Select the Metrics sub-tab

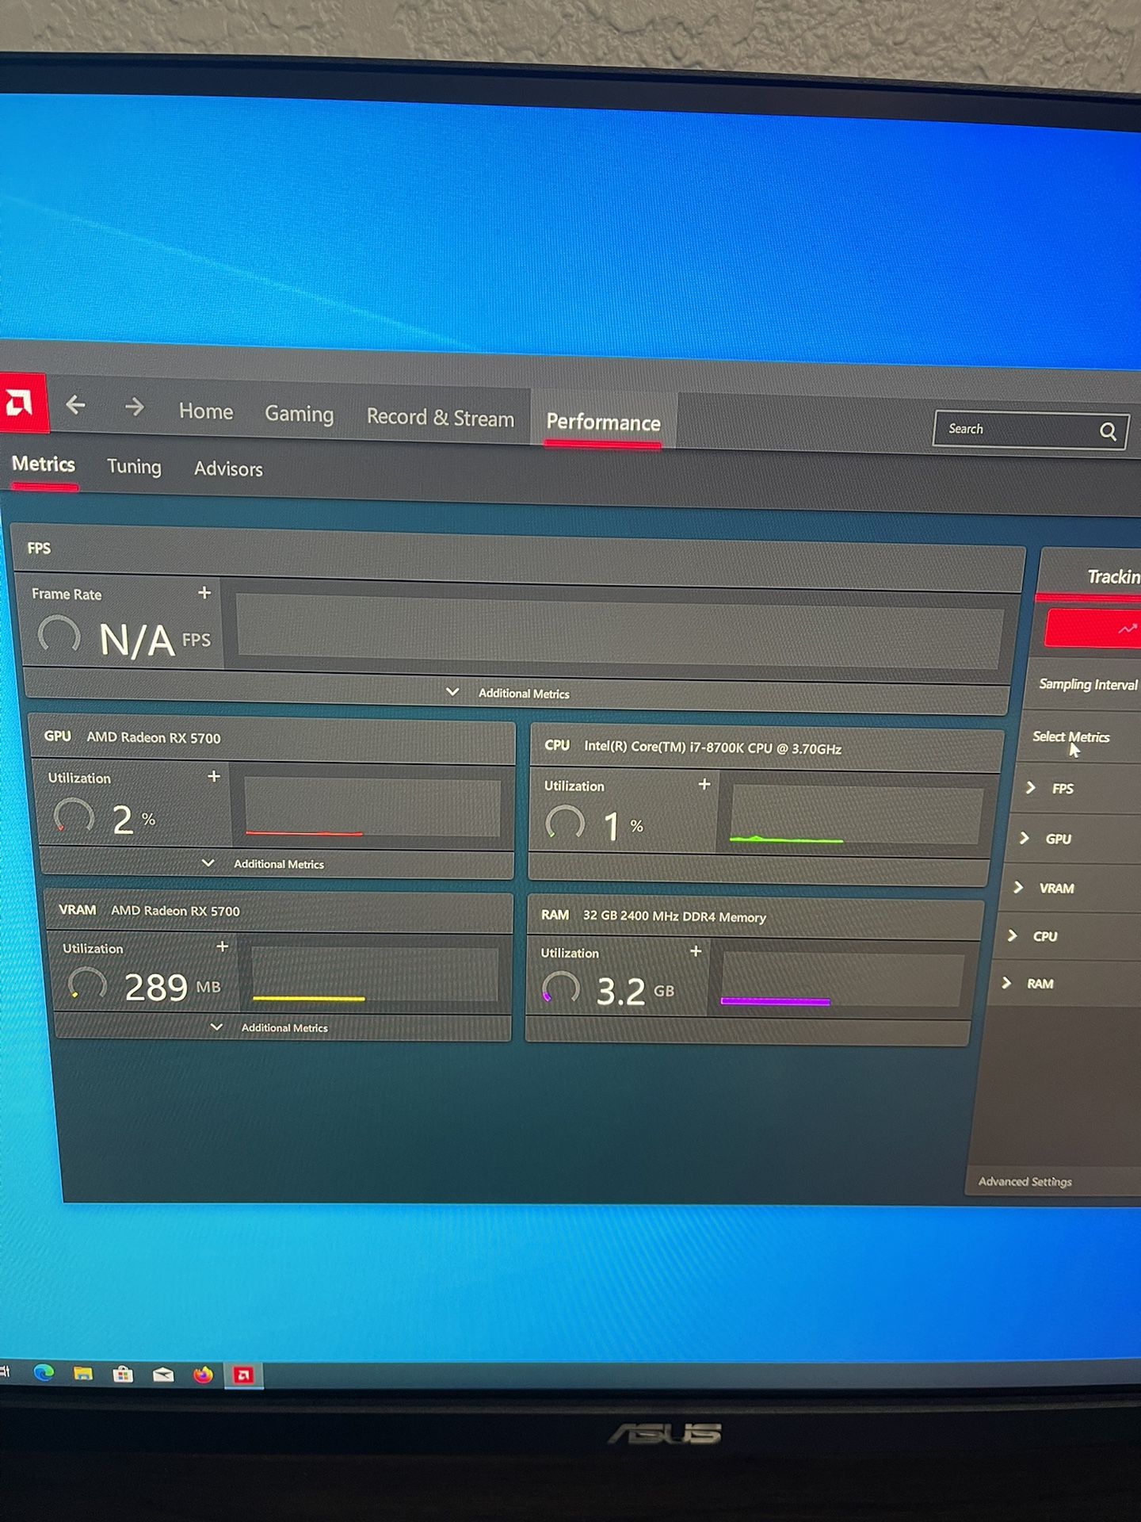(44, 464)
